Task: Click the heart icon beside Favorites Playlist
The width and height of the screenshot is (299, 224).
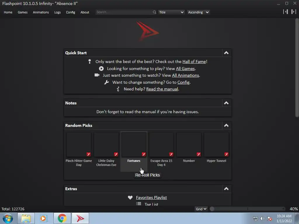Action: click(x=130, y=197)
